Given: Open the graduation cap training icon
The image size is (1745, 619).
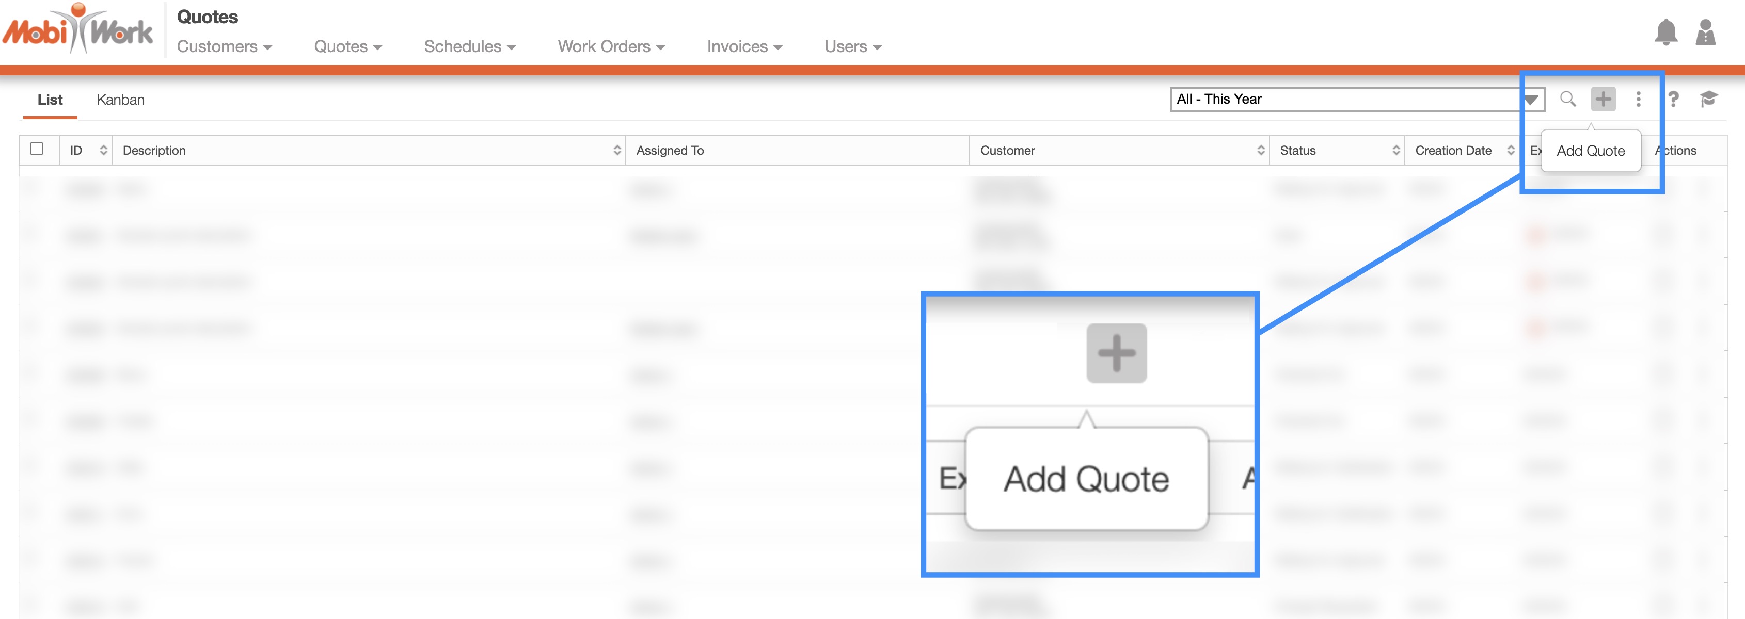Looking at the screenshot, I should point(1708,100).
